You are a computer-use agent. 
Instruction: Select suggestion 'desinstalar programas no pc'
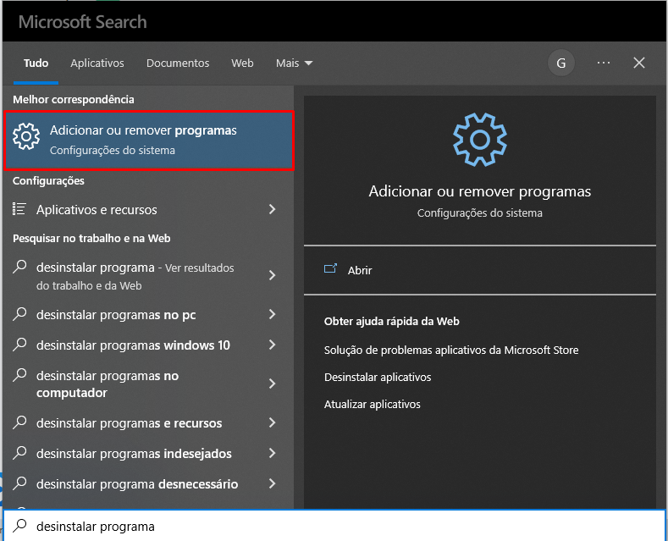click(x=149, y=315)
